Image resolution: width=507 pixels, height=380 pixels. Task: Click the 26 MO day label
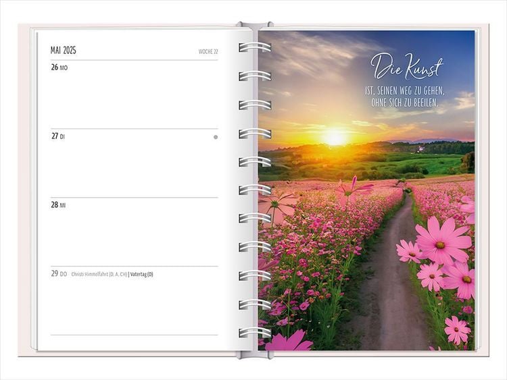[59, 67]
